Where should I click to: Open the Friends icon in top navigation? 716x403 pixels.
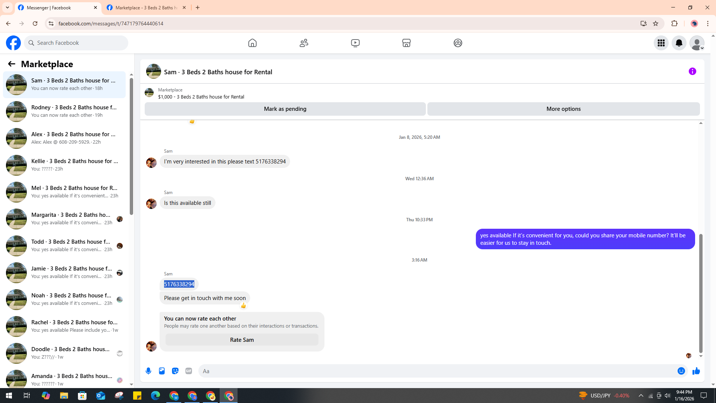(x=304, y=43)
